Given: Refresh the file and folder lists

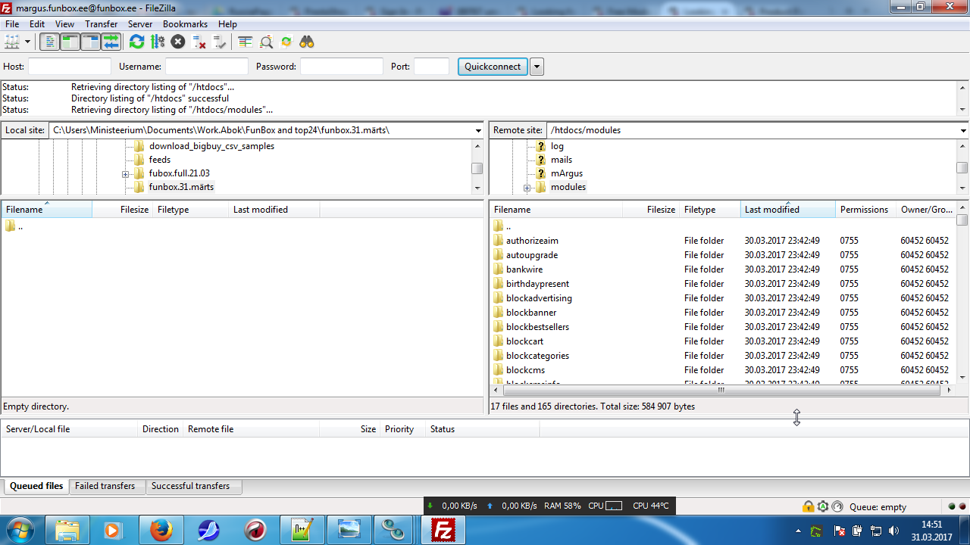Looking at the screenshot, I should pyautogui.click(x=136, y=42).
